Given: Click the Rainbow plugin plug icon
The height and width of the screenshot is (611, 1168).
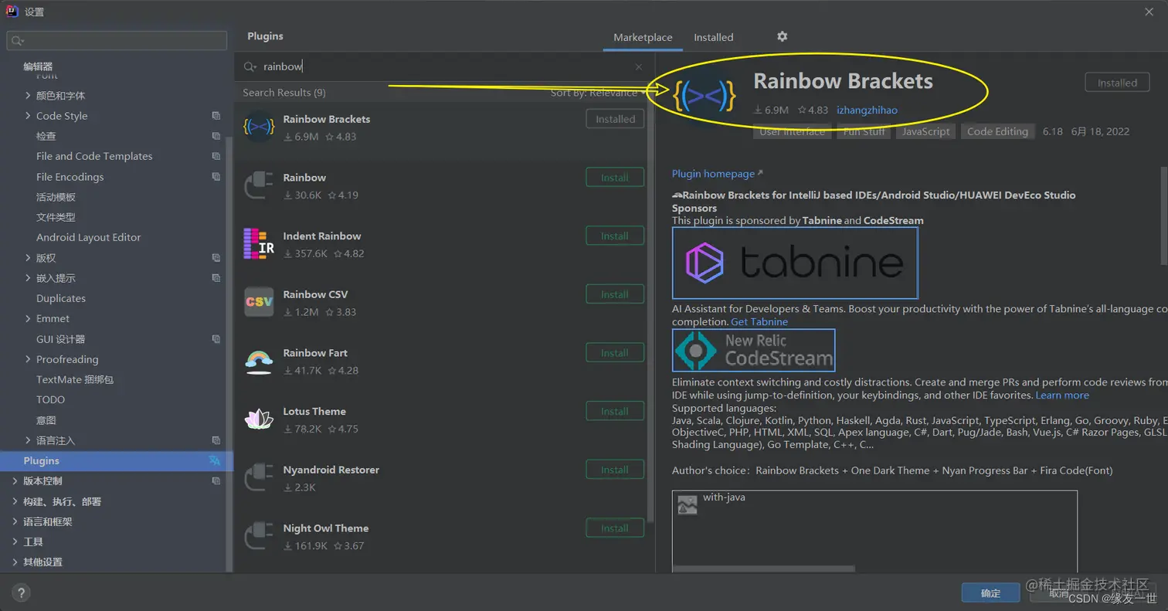Looking at the screenshot, I should (x=259, y=185).
